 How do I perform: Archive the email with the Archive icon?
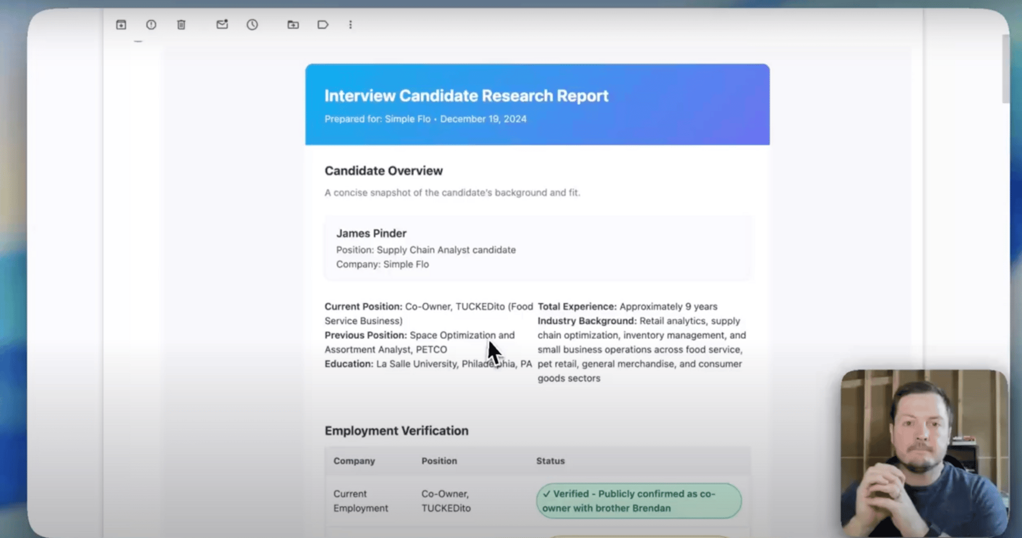tap(121, 24)
